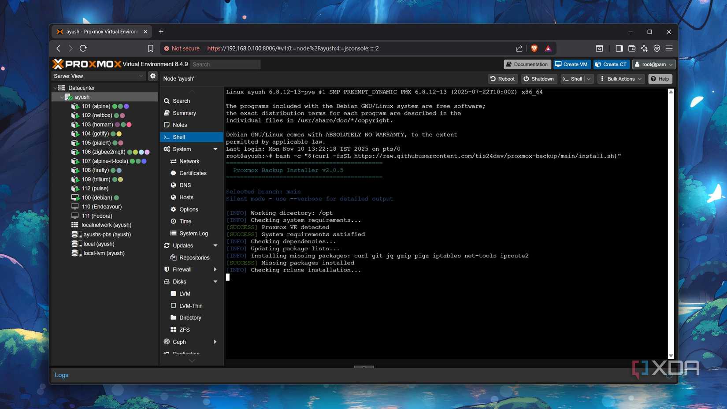Open the Hosts file editor
This screenshot has height=409, width=727.
click(185, 197)
